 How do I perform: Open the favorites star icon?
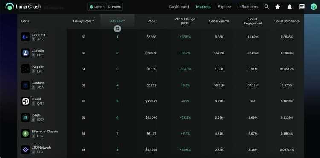[278, 7]
